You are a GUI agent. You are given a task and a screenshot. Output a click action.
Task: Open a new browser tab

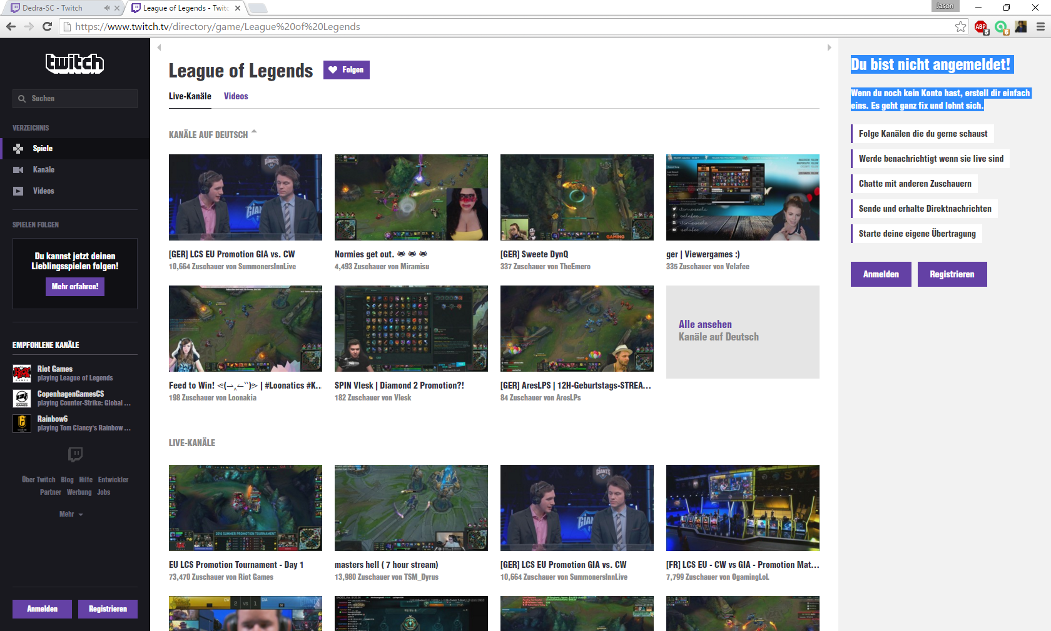257,8
